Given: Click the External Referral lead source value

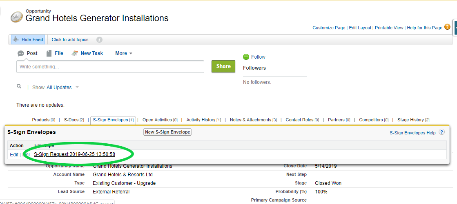Looking at the screenshot, I should click(111, 191).
